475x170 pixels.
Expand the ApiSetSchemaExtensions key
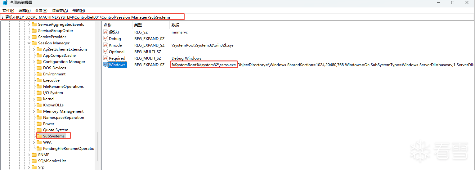tap(34, 49)
